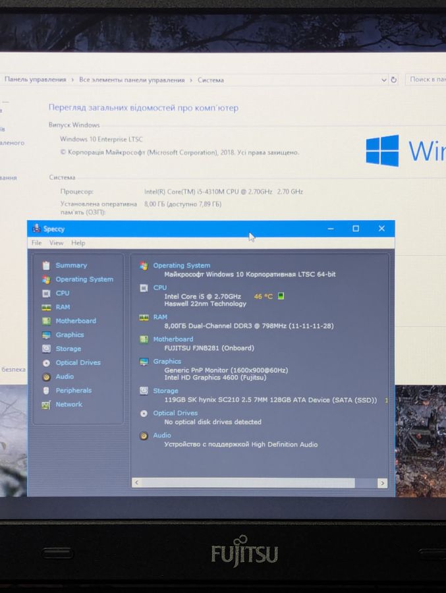Click 'Все элементы панели управления' breadcrumb
The width and height of the screenshot is (446, 593).
(x=132, y=80)
